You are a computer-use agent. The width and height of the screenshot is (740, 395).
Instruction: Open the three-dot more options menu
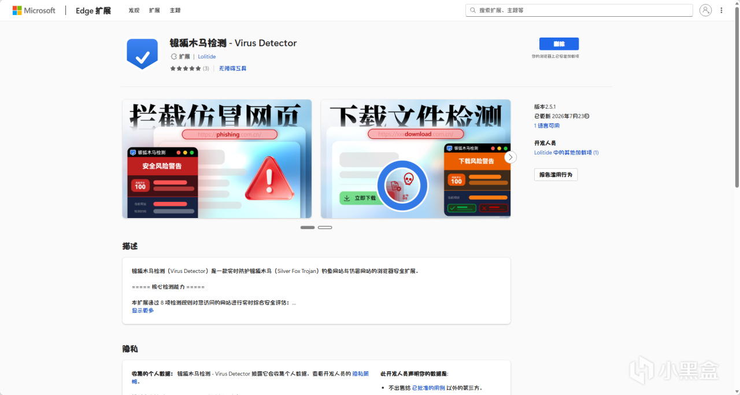(721, 10)
